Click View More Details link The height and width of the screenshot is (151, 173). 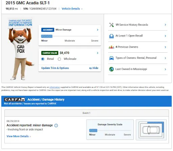(x=19, y=136)
